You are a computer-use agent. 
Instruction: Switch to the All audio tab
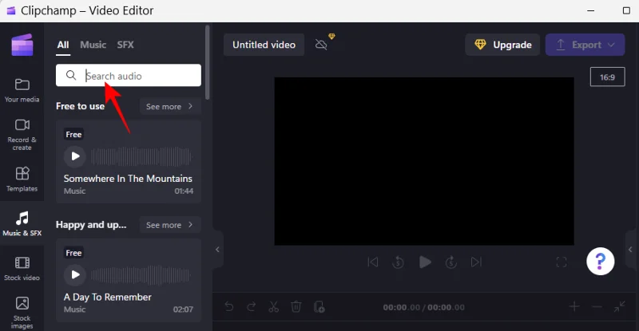(x=63, y=45)
